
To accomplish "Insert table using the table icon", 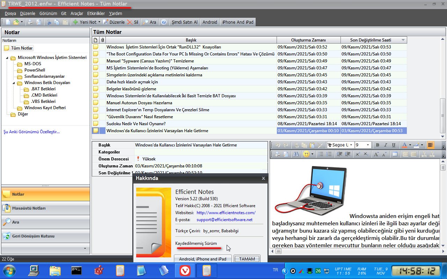I will [x=395, y=154].
